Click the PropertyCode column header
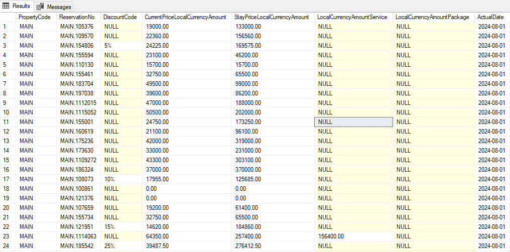Image resolution: width=510 pixels, height=252 pixels. pos(35,17)
